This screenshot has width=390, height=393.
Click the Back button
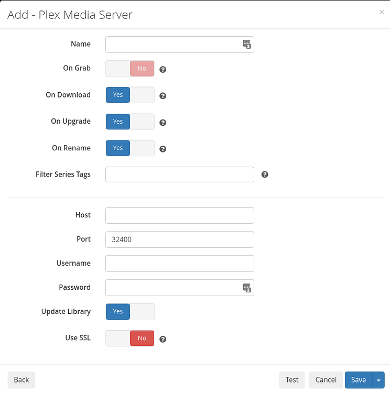click(x=21, y=380)
